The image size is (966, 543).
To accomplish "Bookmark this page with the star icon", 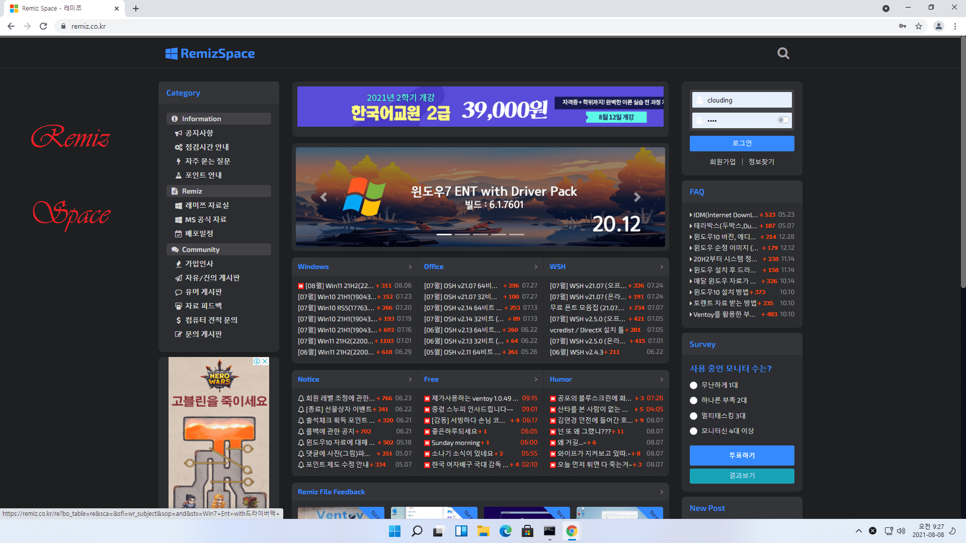I will pyautogui.click(x=919, y=26).
